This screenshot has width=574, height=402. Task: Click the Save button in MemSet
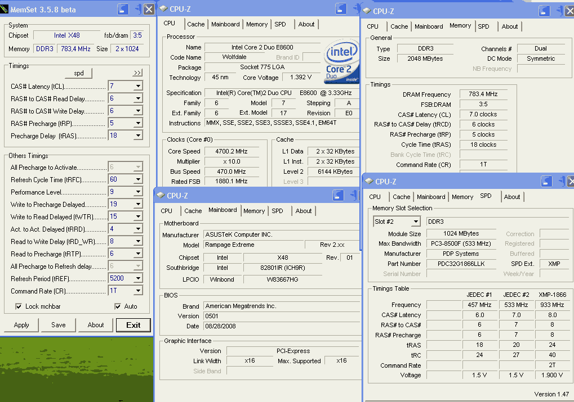click(59, 325)
